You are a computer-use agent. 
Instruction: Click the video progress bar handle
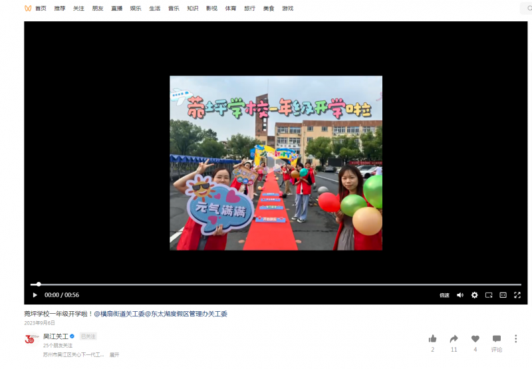[x=39, y=284]
